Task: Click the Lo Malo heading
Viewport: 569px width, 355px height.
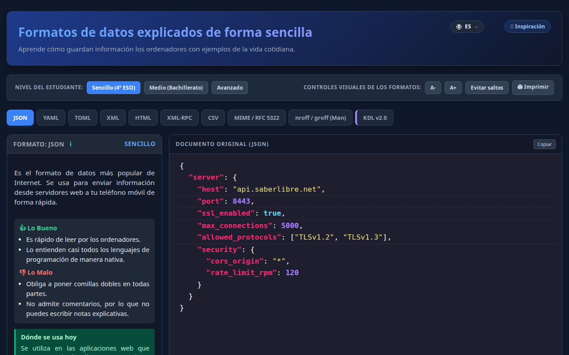Action: click(36, 272)
